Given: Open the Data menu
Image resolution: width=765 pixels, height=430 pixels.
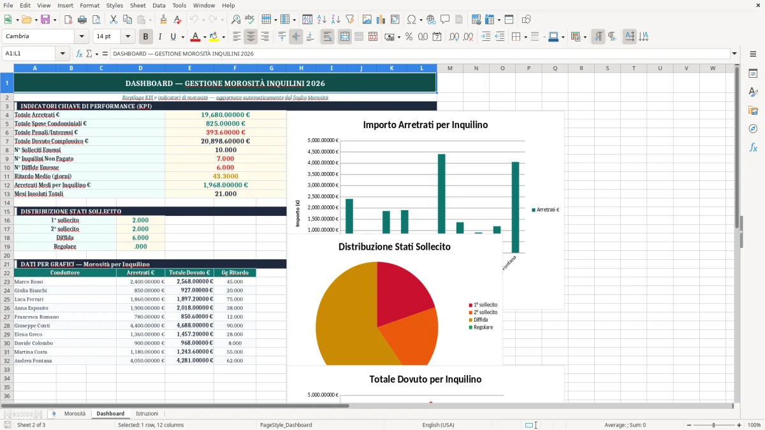Looking at the screenshot, I should click(159, 5).
